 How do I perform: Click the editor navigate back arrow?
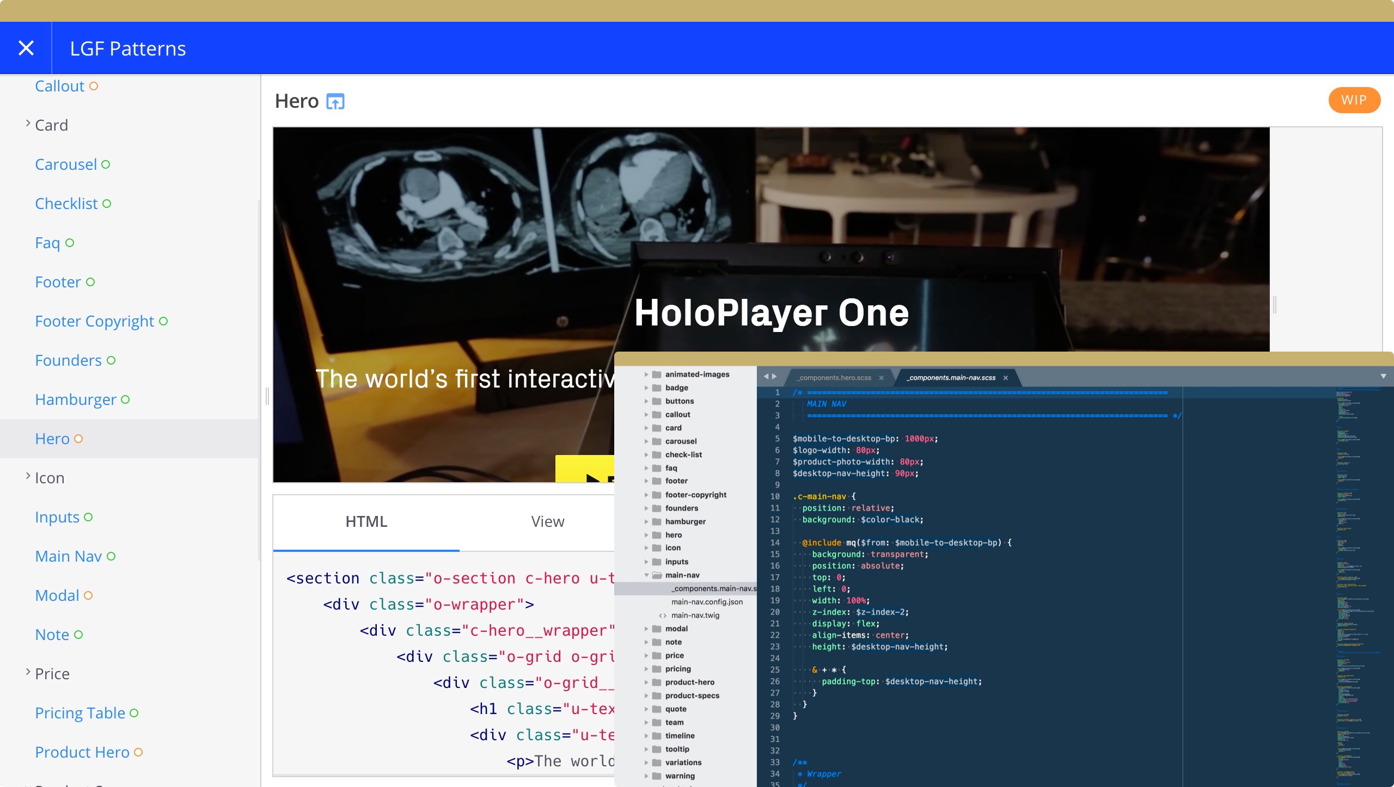click(766, 377)
